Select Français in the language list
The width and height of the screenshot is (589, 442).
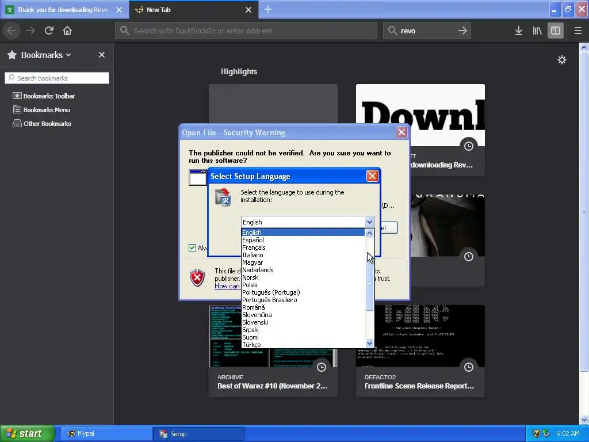303,247
